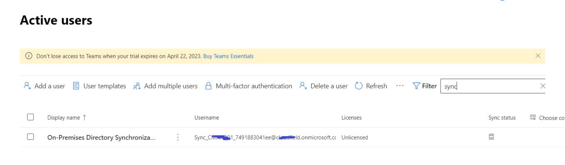Image resolution: width=565 pixels, height=165 pixels.
Task: Click the Sync_ username onmicrosoft cell
Action: point(265,137)
